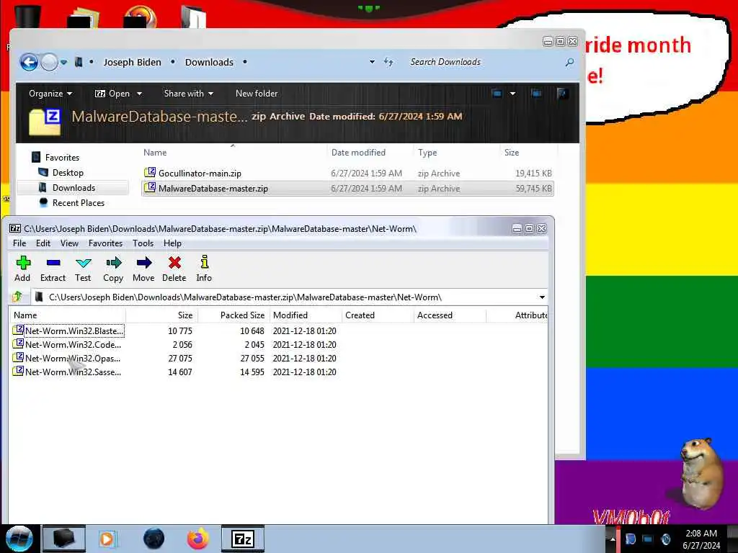Click Downloads breadcrumb in address bar
Image resolution: width=738 pixels, height=553 pixels.
209,62
